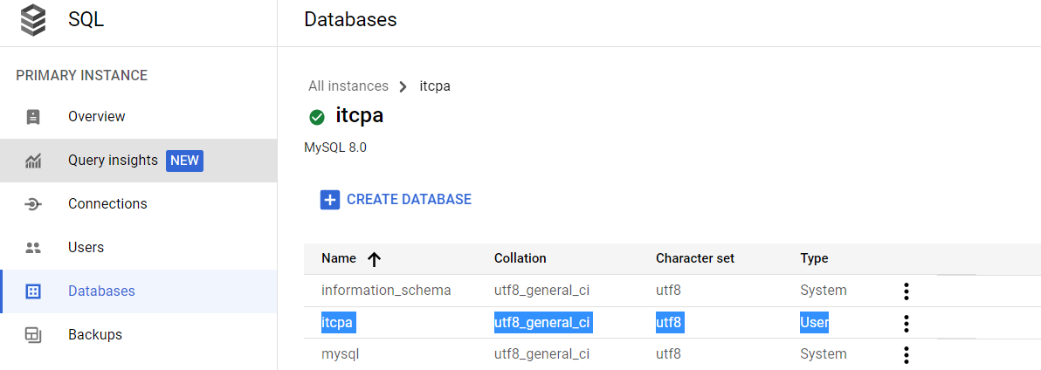This screenshot has height=370, width=1041.
Task: Sort by the Name column arrow
Action: coord(375,259)
